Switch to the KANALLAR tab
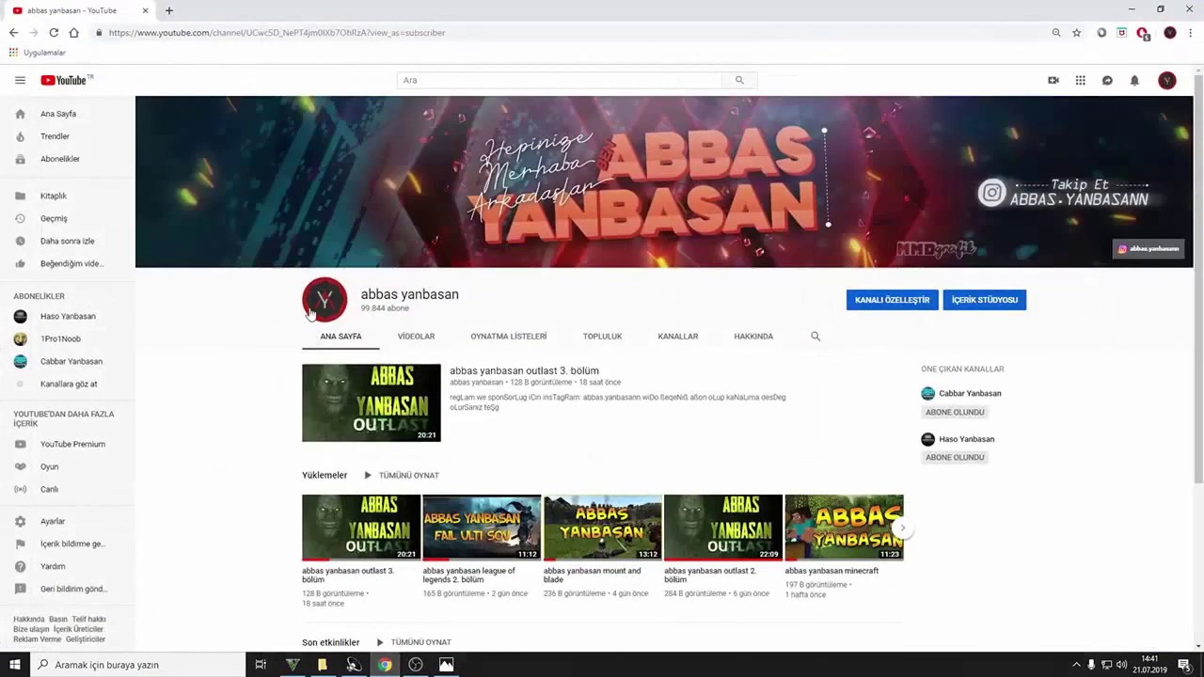Screen dimensions: 1204x677 coord(677,336)
